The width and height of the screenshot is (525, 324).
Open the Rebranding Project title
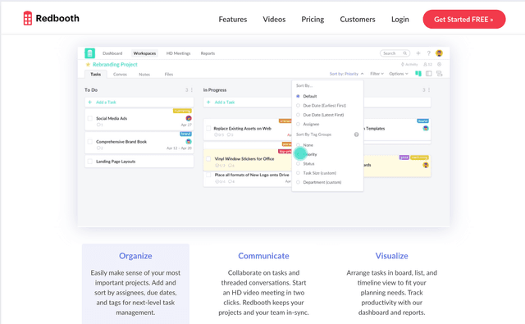coord(115,64)
